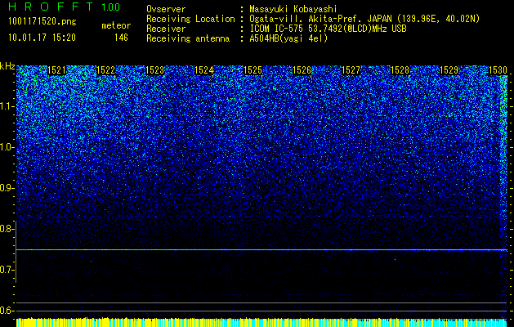Image resolution: width=514 pixels, height=327 pixels.
Task: Click the file name 1001171520.png
Action: coord(42,22)
